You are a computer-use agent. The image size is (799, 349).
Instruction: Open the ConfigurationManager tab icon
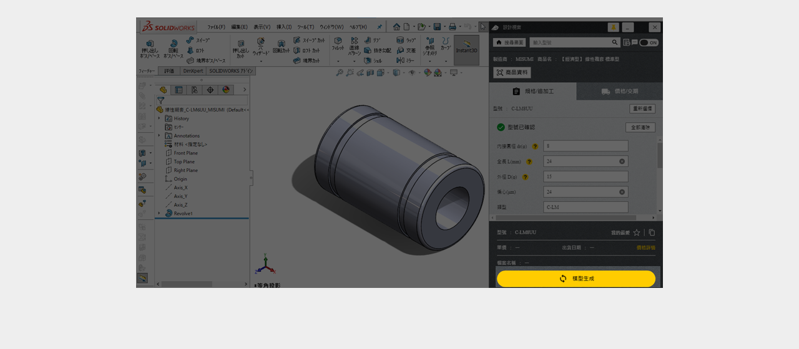194,90
